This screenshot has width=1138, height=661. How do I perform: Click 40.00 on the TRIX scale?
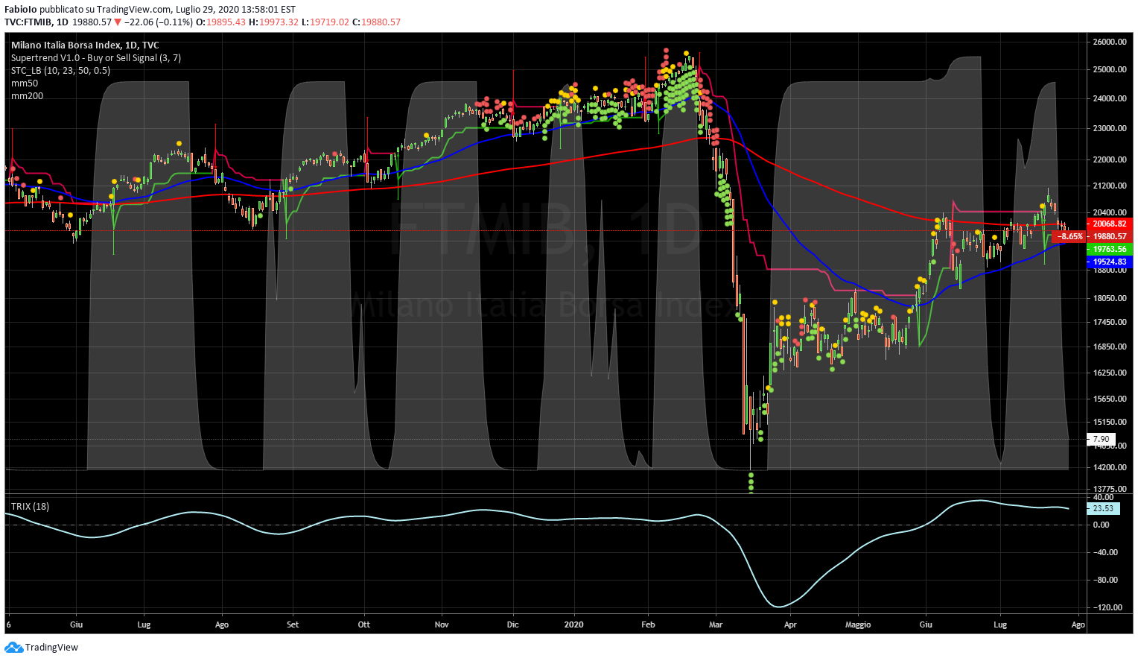[x=1103, y=497]
